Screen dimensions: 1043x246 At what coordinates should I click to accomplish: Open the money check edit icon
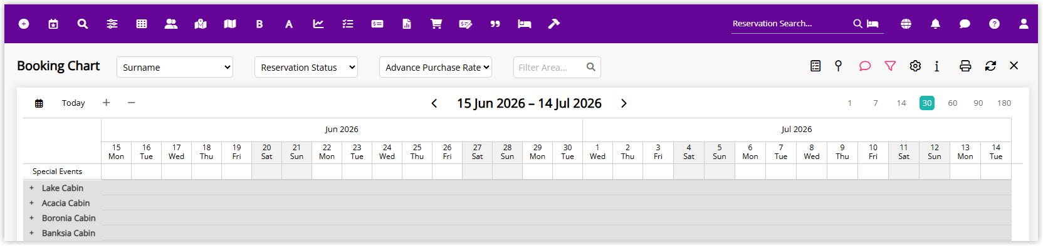click(x=466, y=24)
